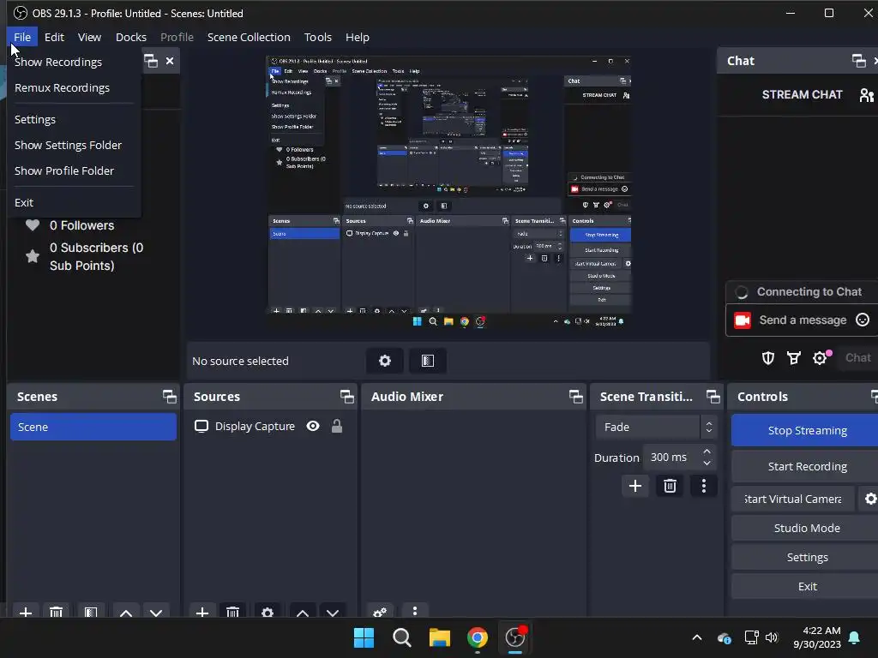Add a new source with plus icon

(x=202, y=613)
